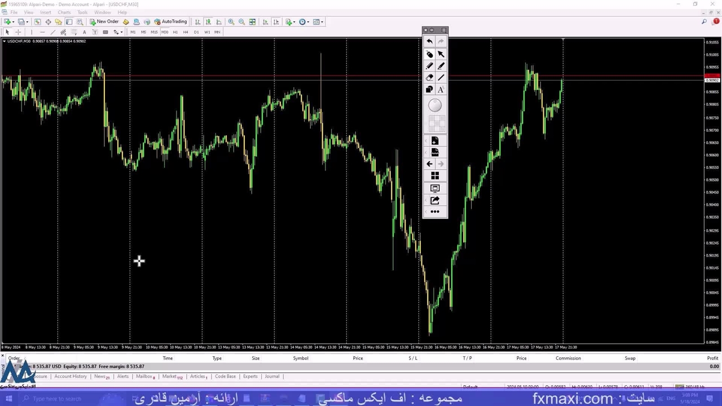The height and width of the screenshot is (406, 722).
Task: Open the chart templates dropdown arrow
Action: (322, 22)
